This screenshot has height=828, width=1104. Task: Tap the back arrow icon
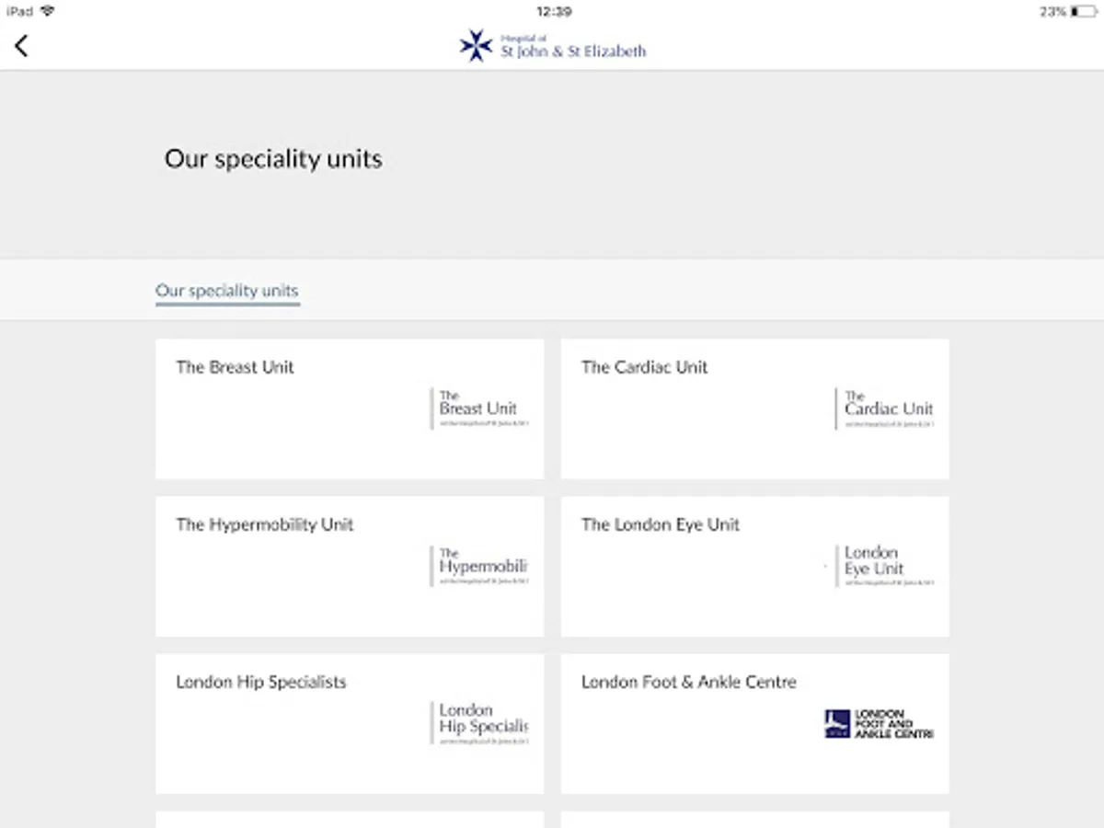click(x=21, y=45)
